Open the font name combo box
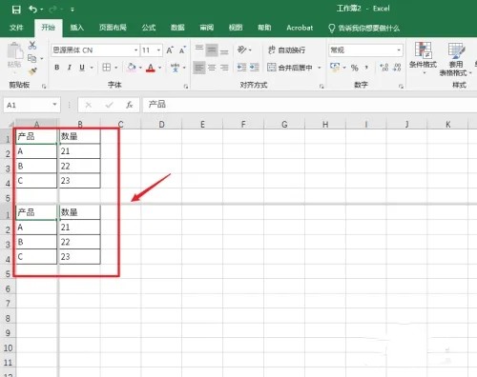Screen dimensions: 477x377 coord(95,50)
